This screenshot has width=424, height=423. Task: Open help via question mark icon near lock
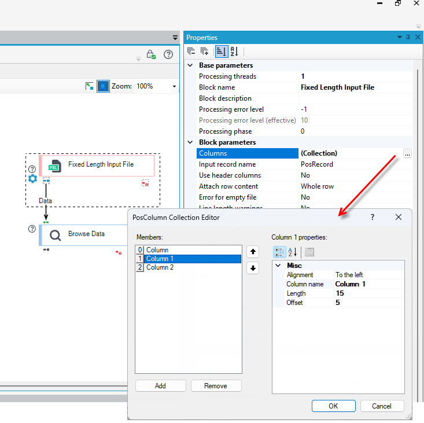click(168, 54)
